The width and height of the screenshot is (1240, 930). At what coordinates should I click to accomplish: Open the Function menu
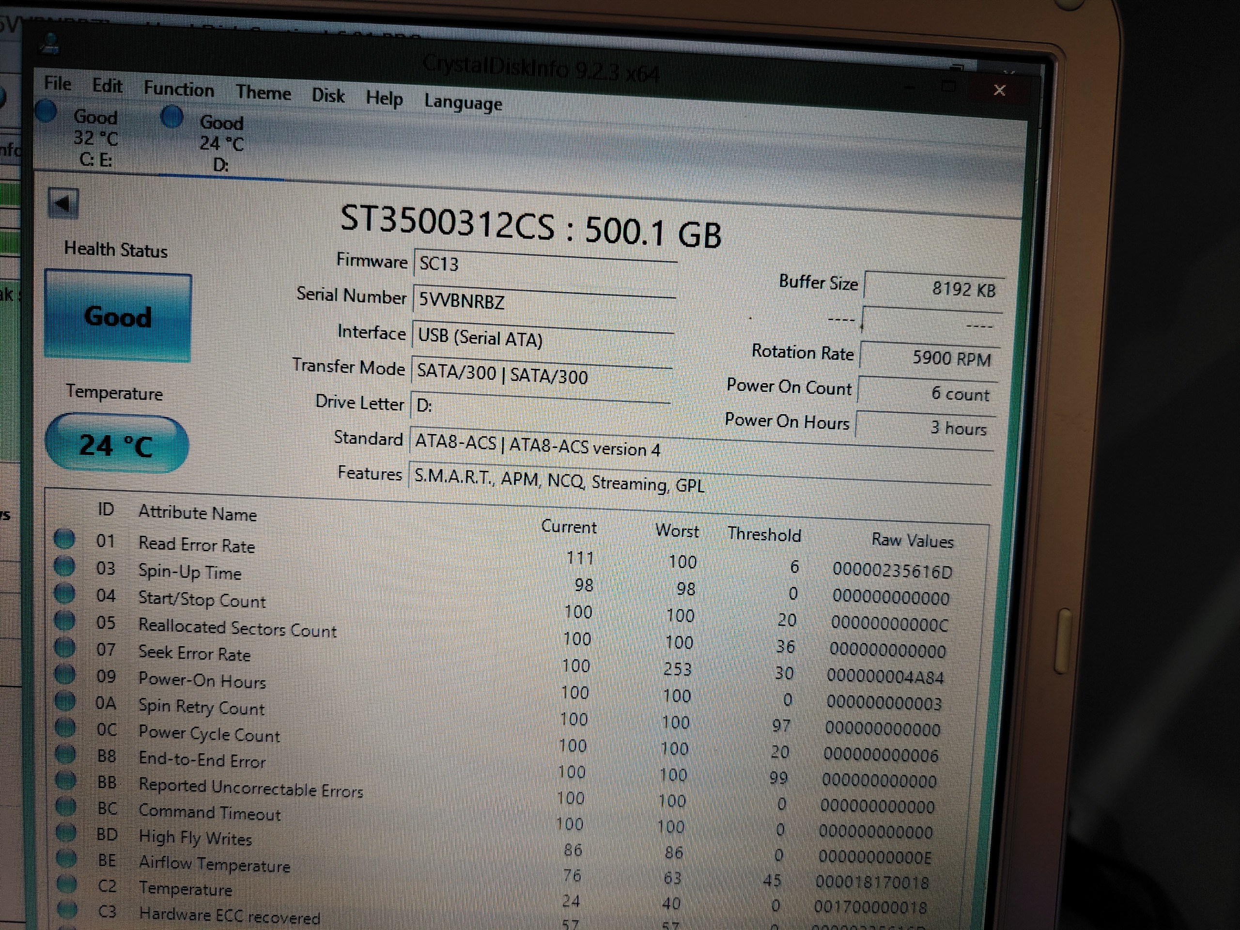(x=179, y=89)
